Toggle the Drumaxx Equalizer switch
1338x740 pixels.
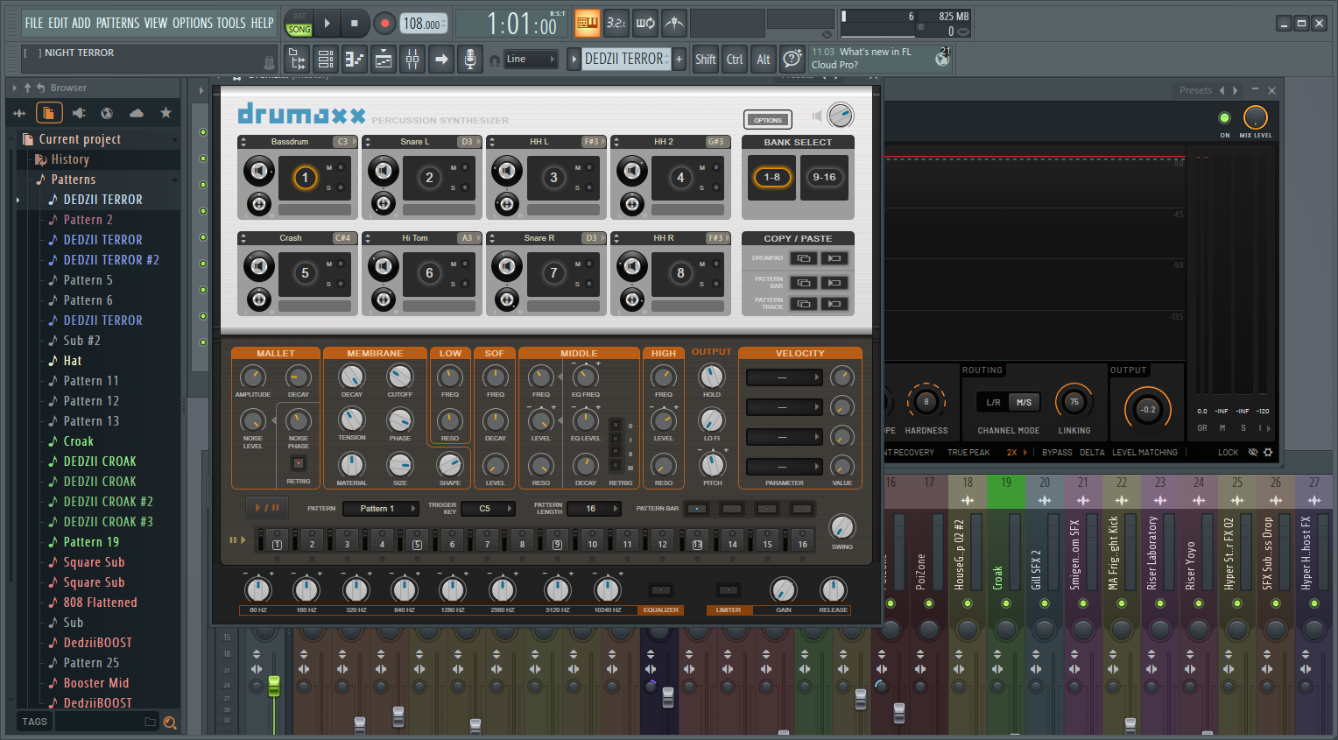[660, 591]
